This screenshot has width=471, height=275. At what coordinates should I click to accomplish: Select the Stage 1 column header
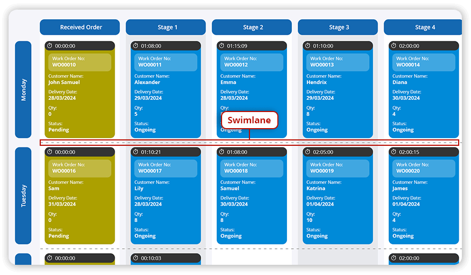[166, 27]
